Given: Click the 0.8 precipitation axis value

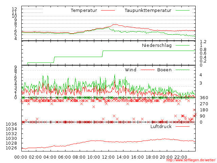Looking at the screenshot, I should (203, 50).
